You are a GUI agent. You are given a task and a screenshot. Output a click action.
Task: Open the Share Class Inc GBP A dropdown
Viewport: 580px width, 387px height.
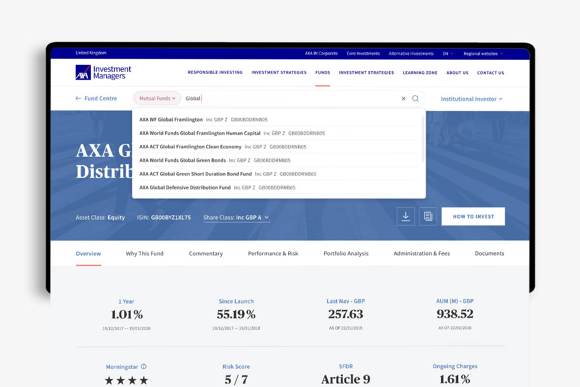[236, 218]
